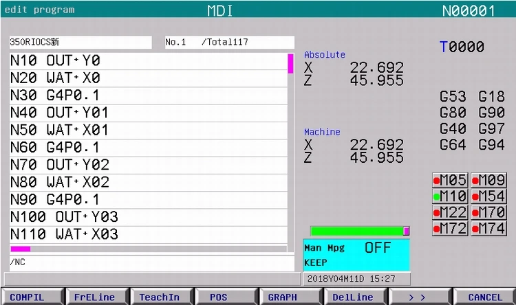This screenshot has height=305, width=516.
Task: Click the M72 status indicator
Action: 450,229
